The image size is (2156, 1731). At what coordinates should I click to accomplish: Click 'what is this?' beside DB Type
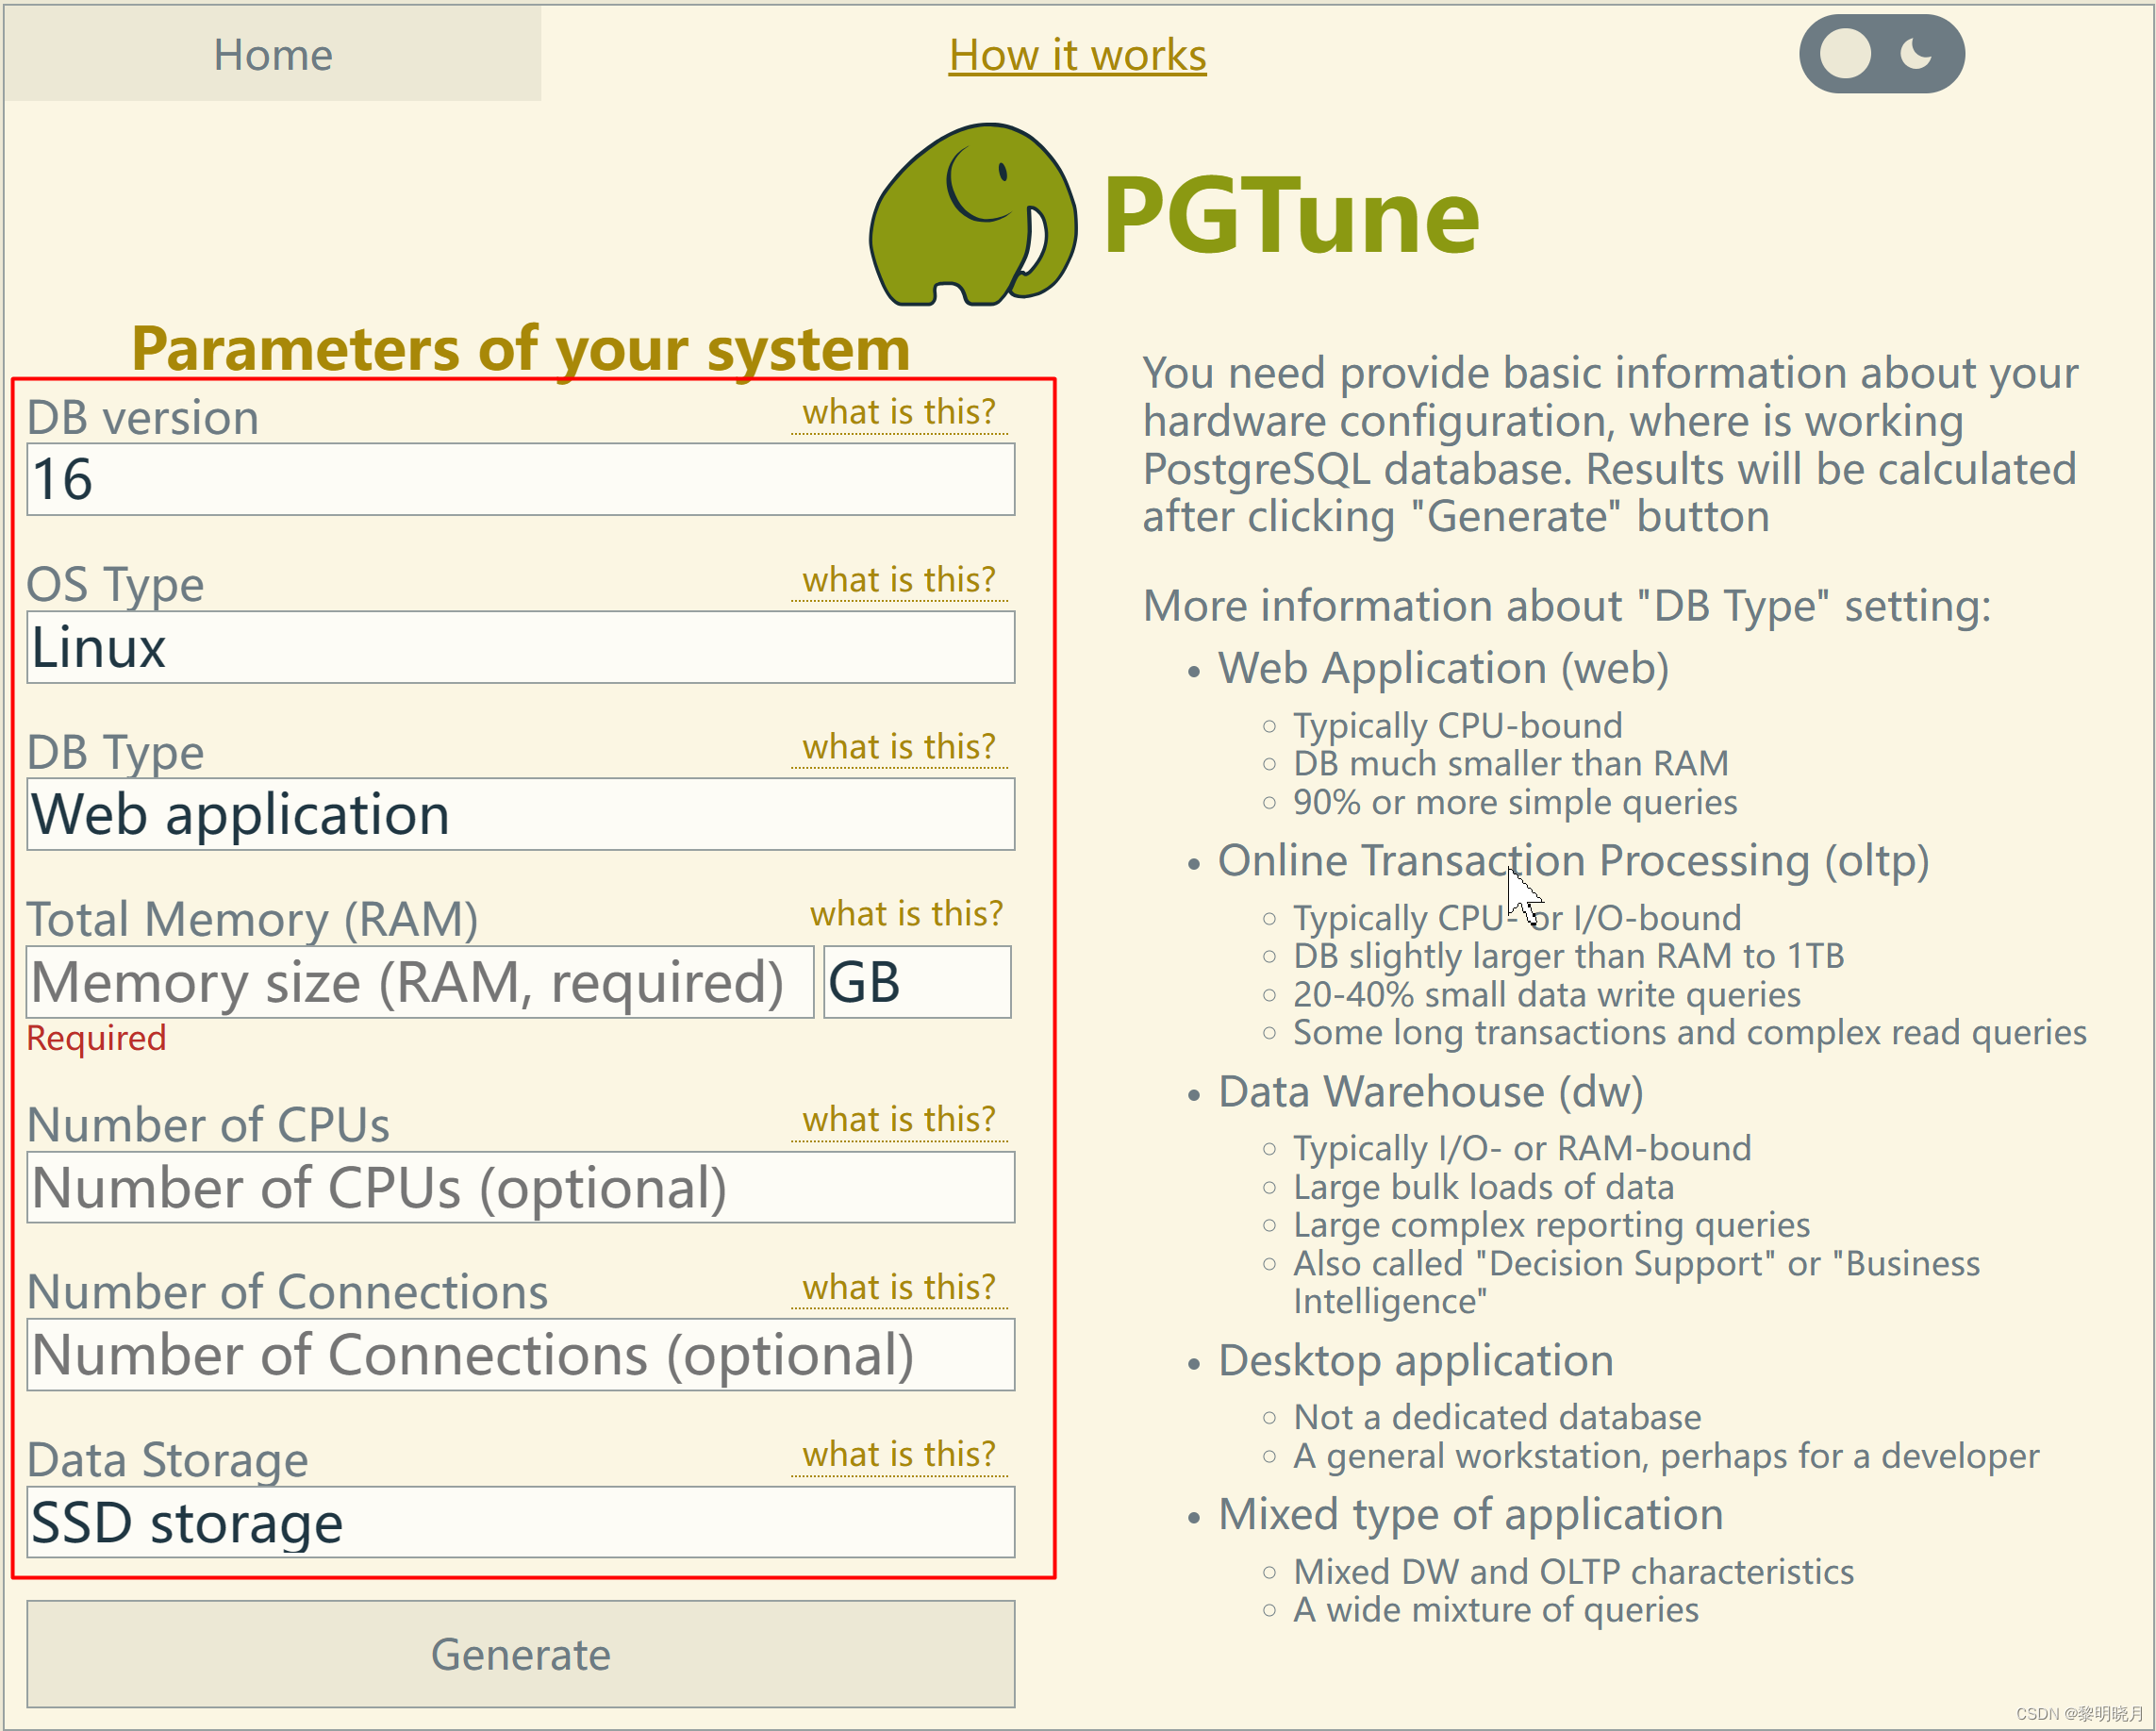tap(899, 747)
